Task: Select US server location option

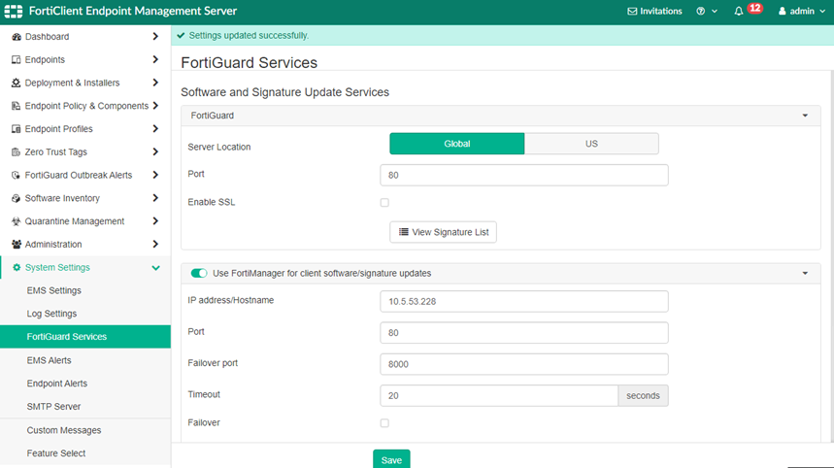Action: 591,144
